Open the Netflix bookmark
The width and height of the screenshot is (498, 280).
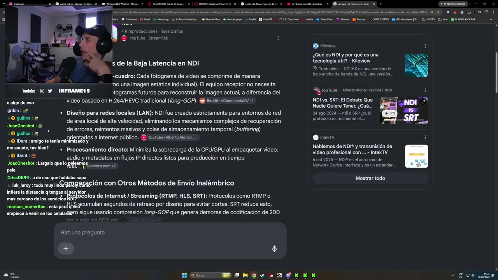[307, 19]
